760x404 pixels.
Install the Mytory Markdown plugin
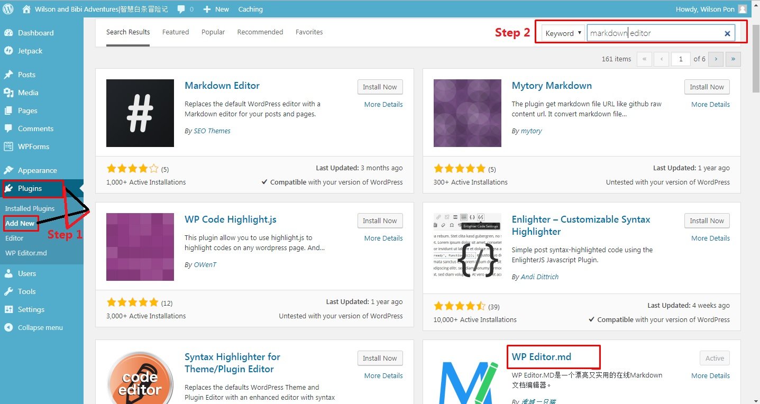(x=707, y=87)
